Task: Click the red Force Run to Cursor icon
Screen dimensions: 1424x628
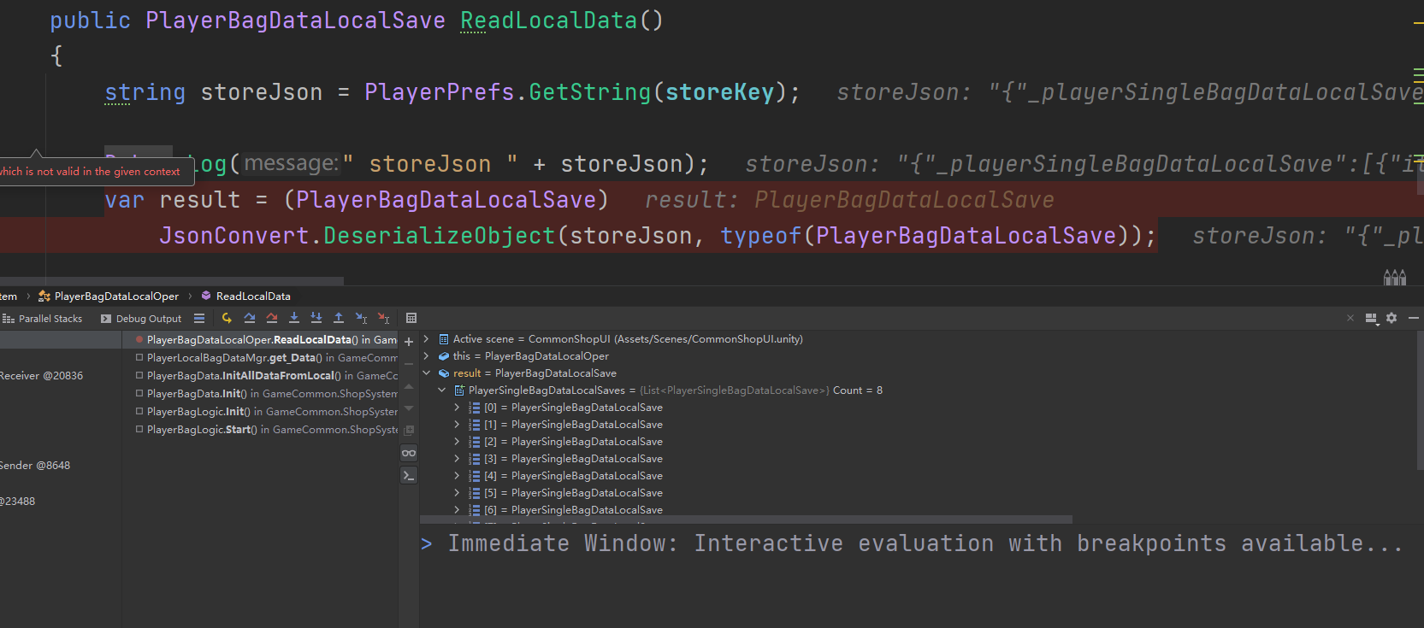Action: click(383, 318)
